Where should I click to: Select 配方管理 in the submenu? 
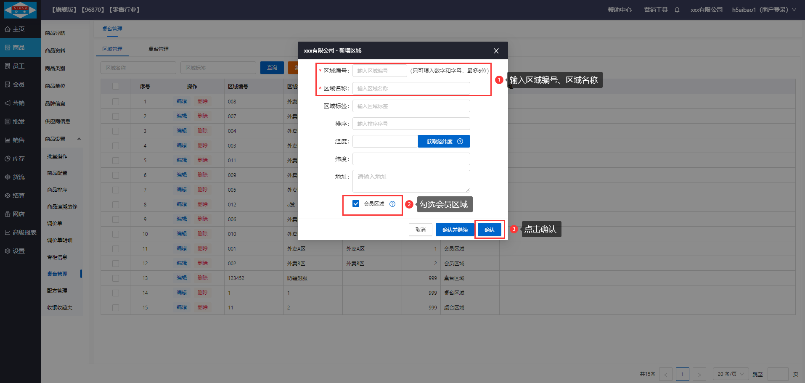(x=57, y=291)
